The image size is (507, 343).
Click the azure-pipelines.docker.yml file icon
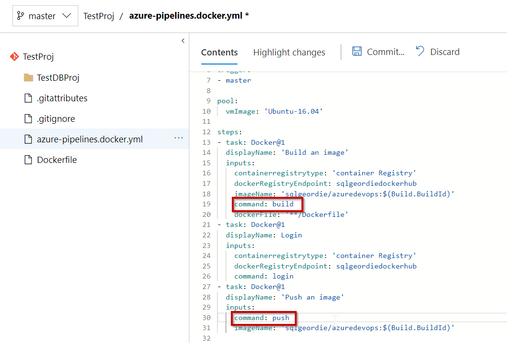[29, 139]
